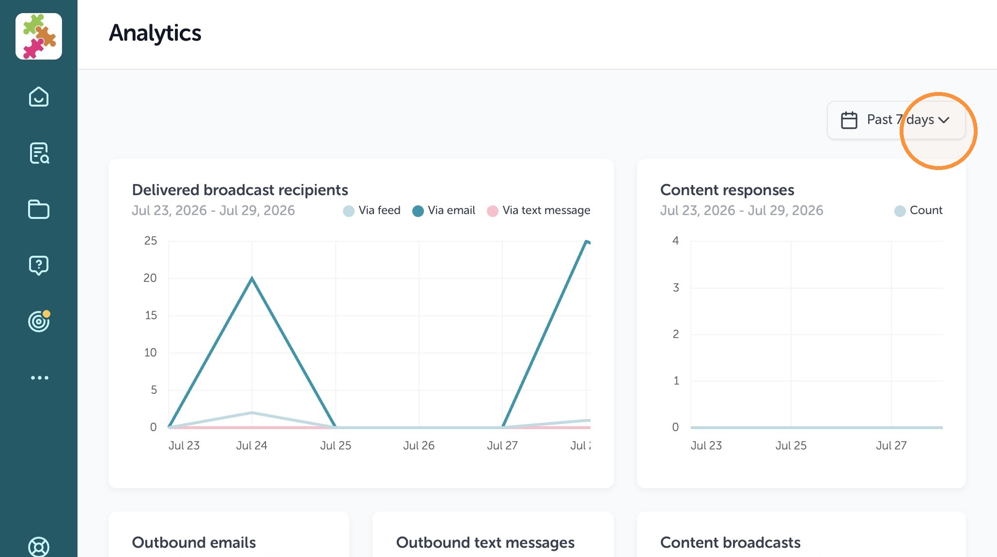Screen dimensions: 997x557
Task: Open the lifebuoy help icon
Action: pyautogui.click(x=39, y=546)
